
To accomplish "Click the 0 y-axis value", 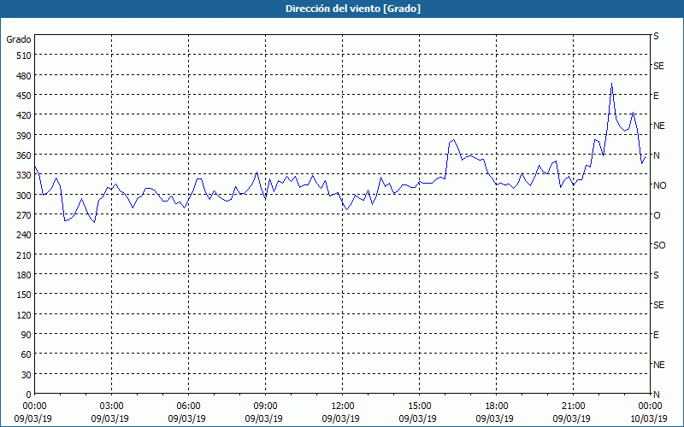I will [29, 395].
